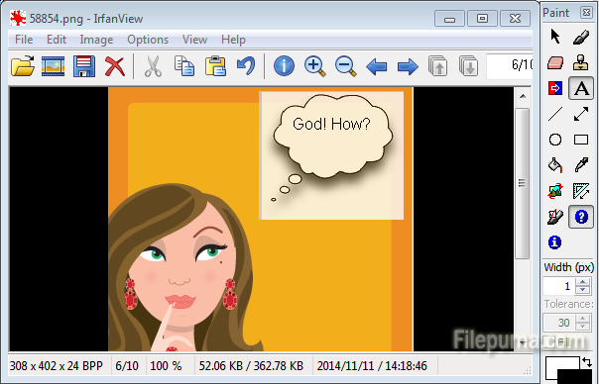599x384 pixels.
Task: Click the 52.06 KB / 362.78 KB status text
Action: [251, 366]
